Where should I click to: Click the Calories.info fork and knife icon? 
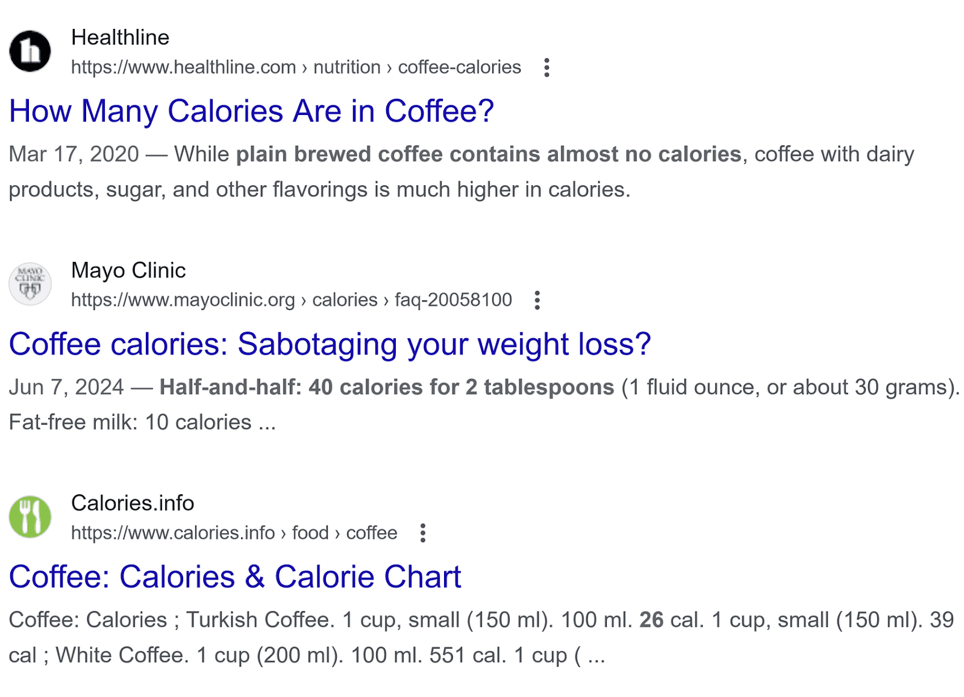point(30,516)
